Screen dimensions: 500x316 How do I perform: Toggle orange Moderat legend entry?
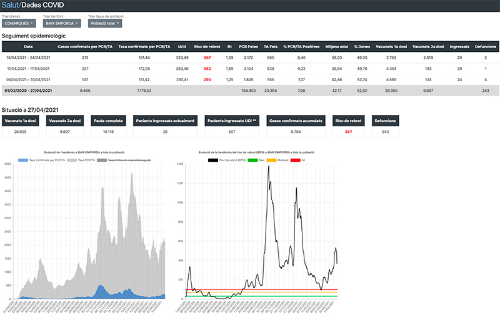277,160
